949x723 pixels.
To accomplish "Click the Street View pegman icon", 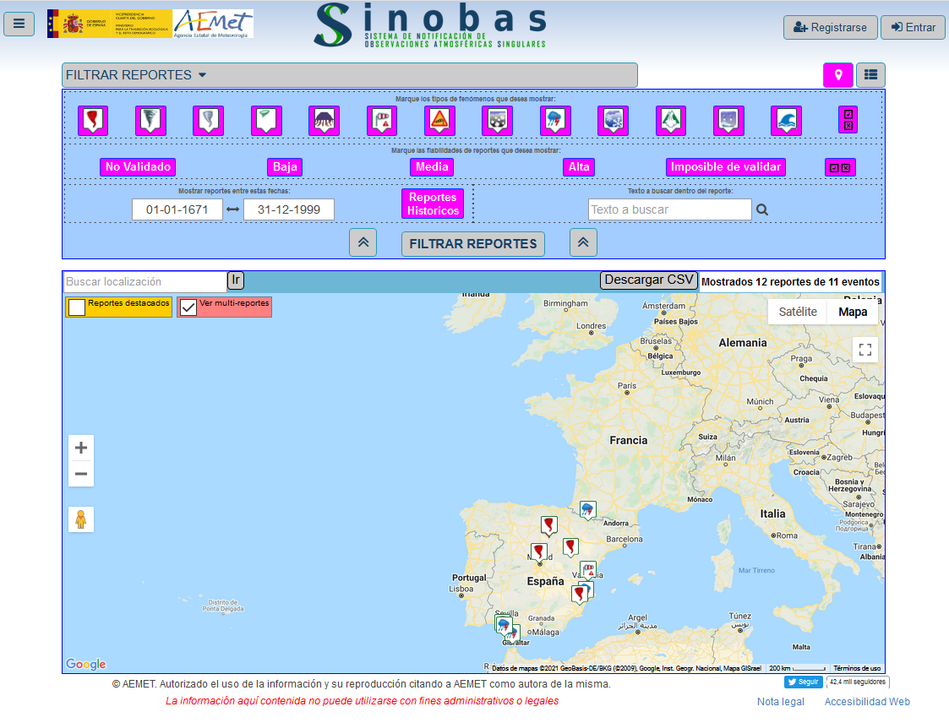I will [81, 519].
